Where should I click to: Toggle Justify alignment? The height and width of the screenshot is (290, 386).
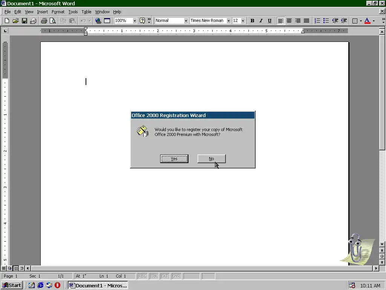pos(306,21)
